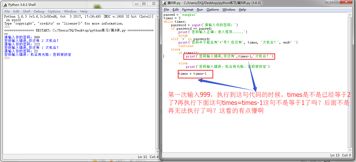Viewport: 356px width, 162px height.
Task: Click the last >>> prompt in the Shell
Action: click(x=7, y=58)
